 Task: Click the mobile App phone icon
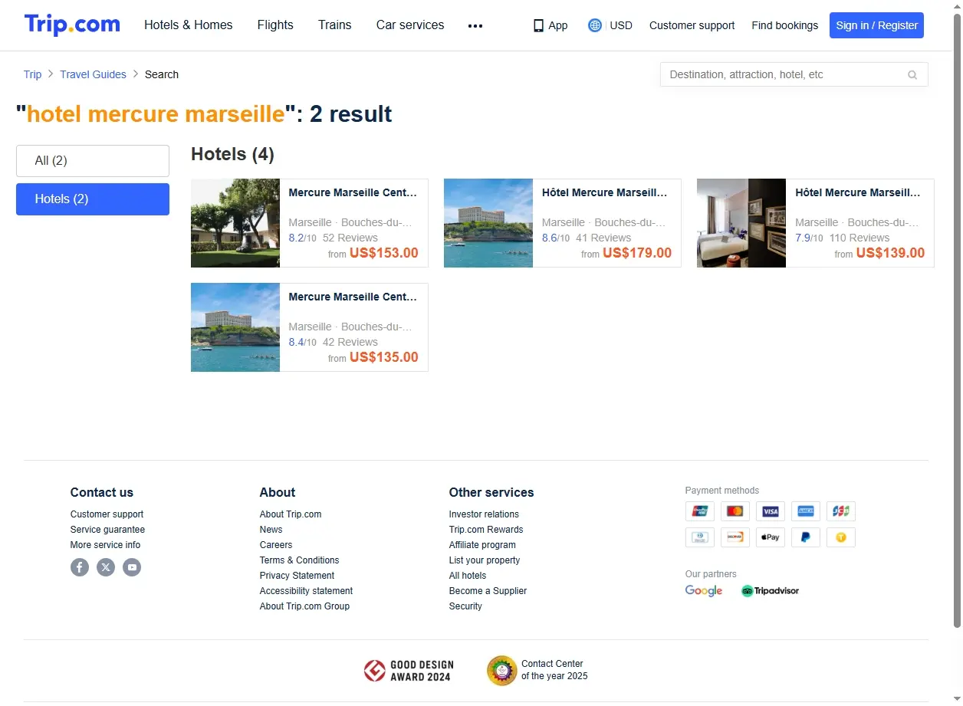pyautogui.click(x=538, y=25)
